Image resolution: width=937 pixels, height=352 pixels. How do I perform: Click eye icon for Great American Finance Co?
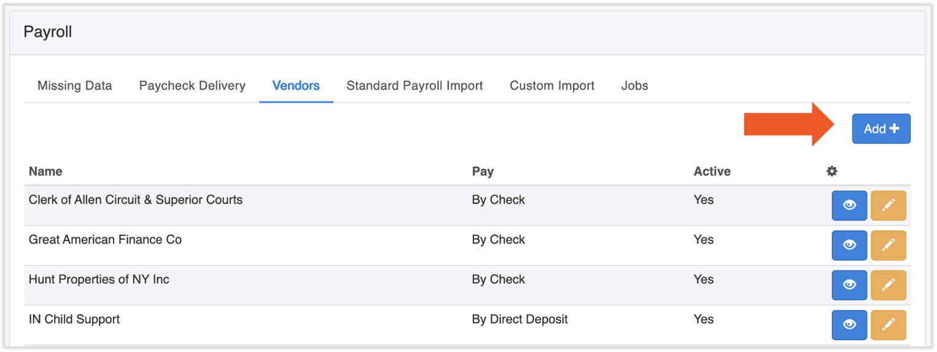click(849, 245)
